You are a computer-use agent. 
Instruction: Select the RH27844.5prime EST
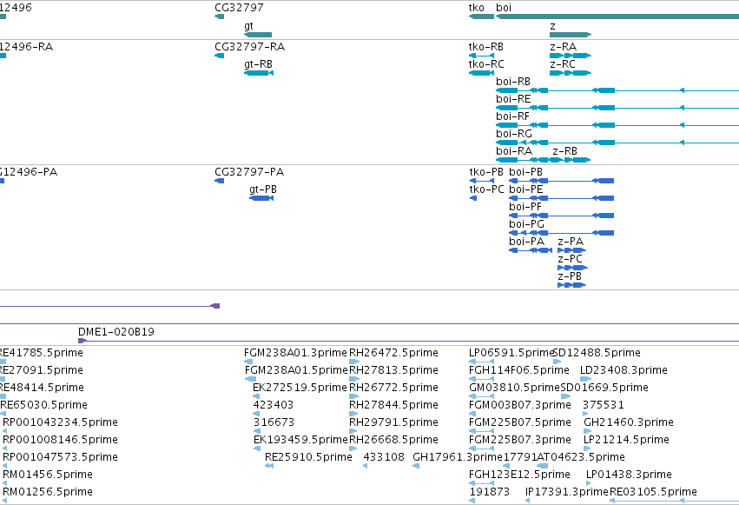(x=353, y=414)
